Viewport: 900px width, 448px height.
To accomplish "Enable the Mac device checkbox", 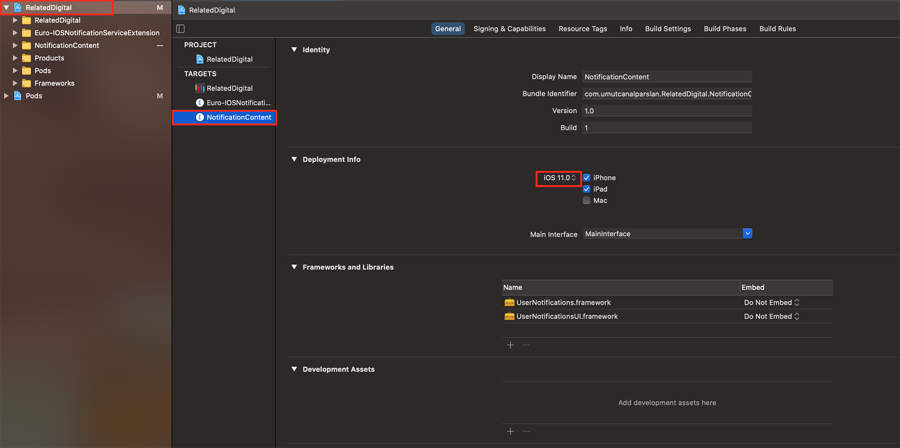I will [x=587, y=201].
